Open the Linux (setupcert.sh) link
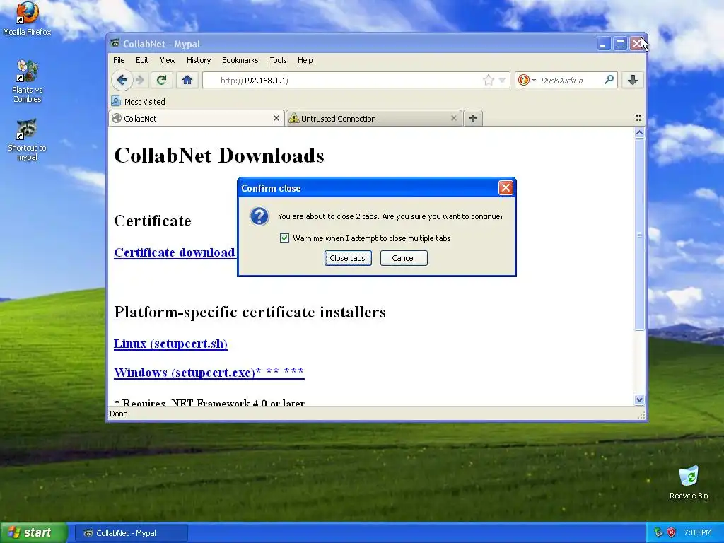Viewport: 724px width, 543px height. 170,344
